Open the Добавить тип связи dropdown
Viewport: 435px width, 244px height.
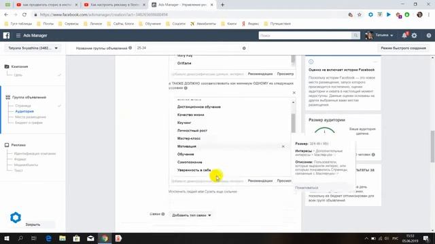click(x=192, y=216)
